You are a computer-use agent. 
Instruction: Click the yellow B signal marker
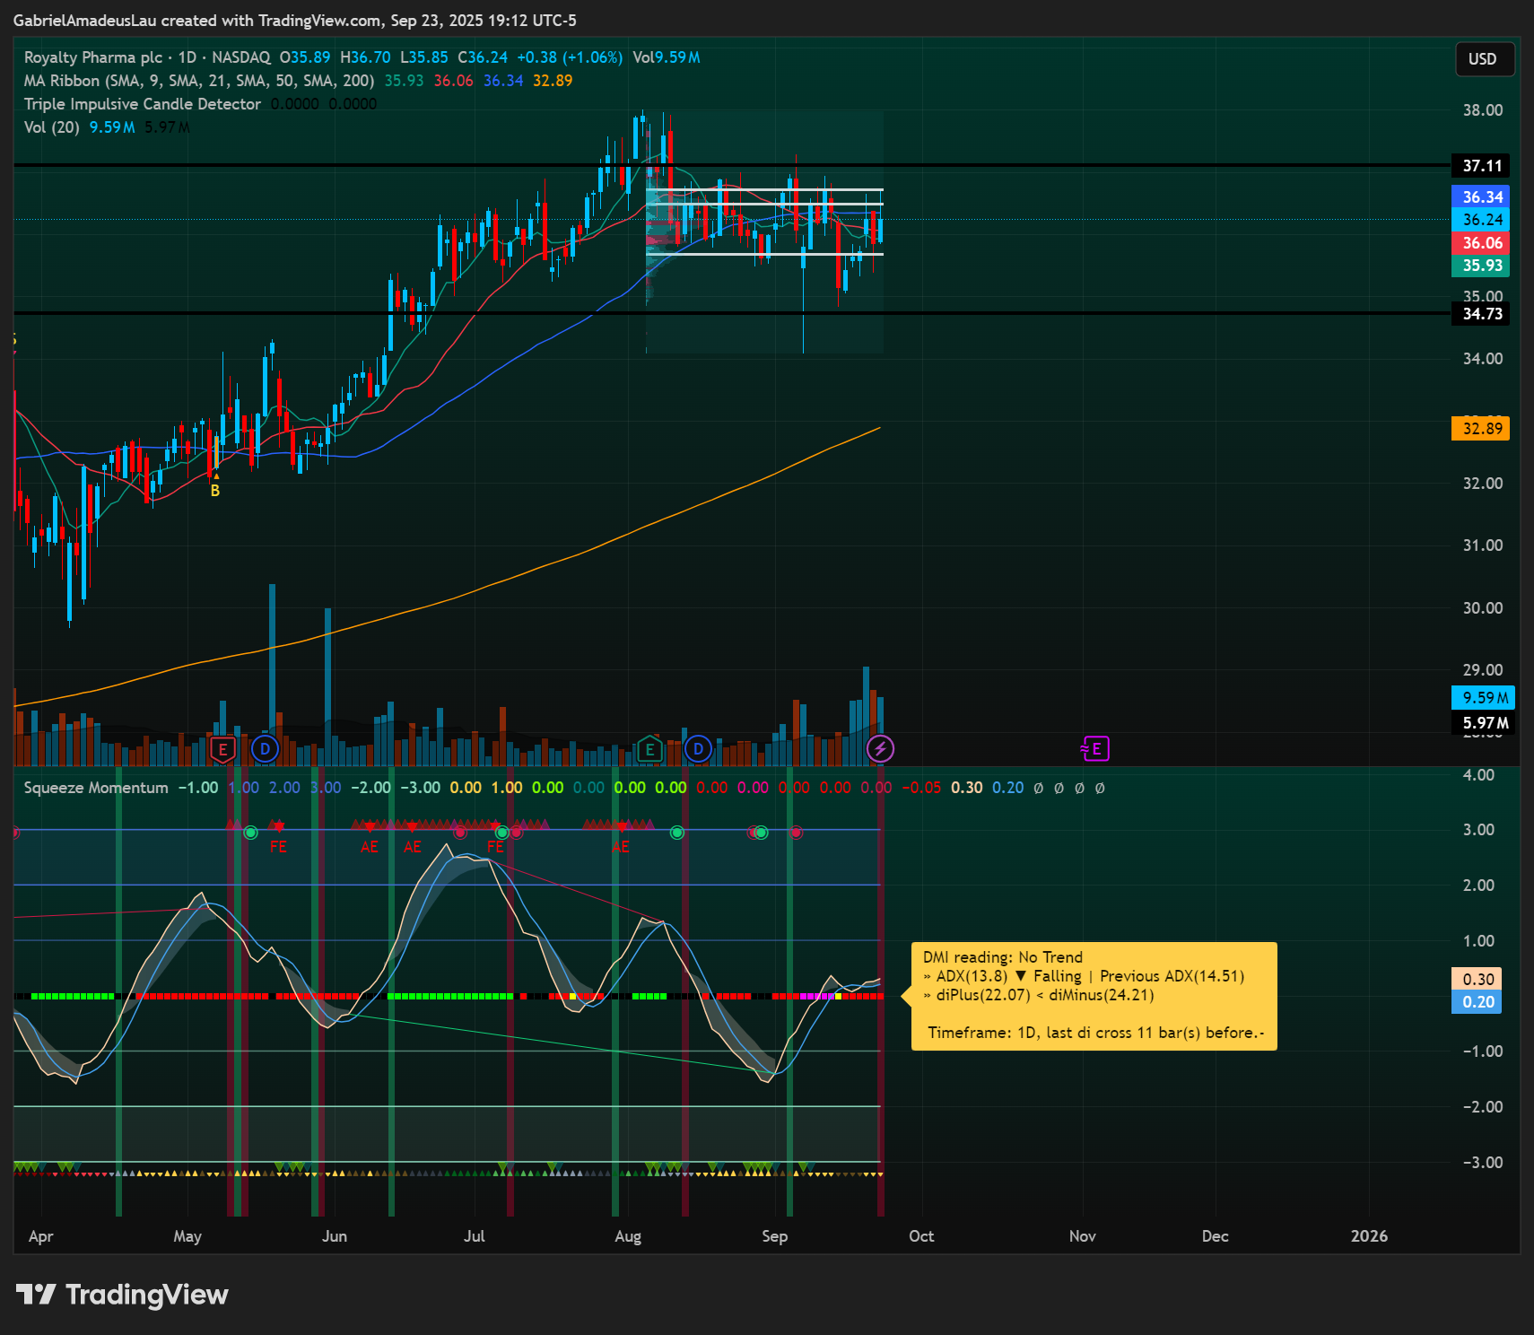click(x=215, y=491)
